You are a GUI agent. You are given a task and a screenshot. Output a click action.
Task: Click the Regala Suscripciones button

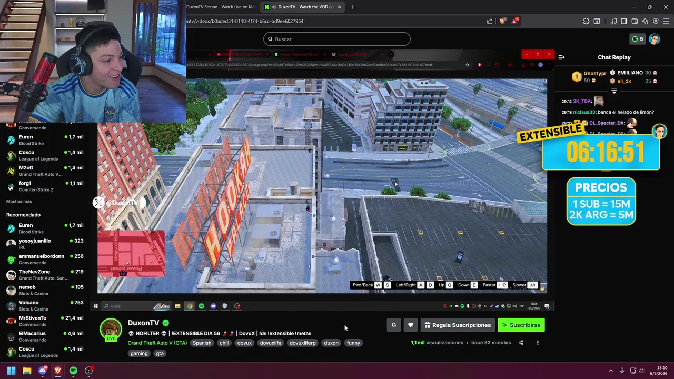pos(457,325)
